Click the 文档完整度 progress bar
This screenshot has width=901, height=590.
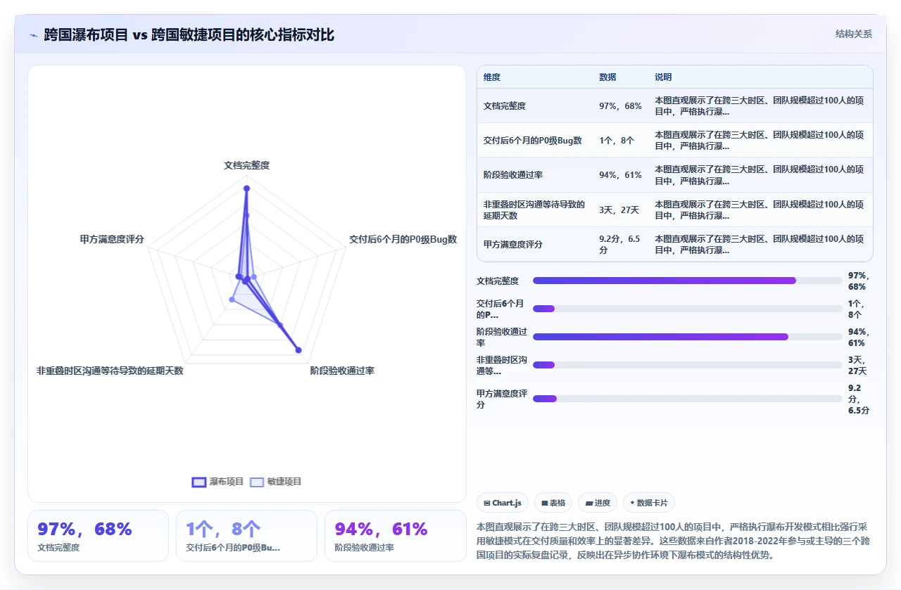[x=688, y=281]
